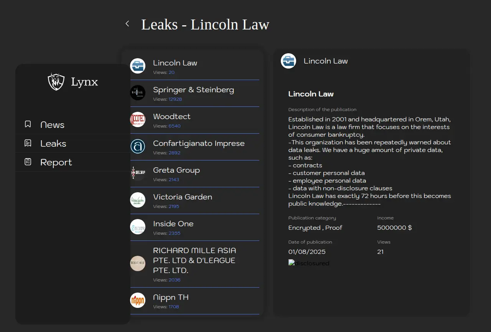The height and width of the screenshot is (332, 491).
Task: Click the Victoria Garden logo
Action: (138, 200)
